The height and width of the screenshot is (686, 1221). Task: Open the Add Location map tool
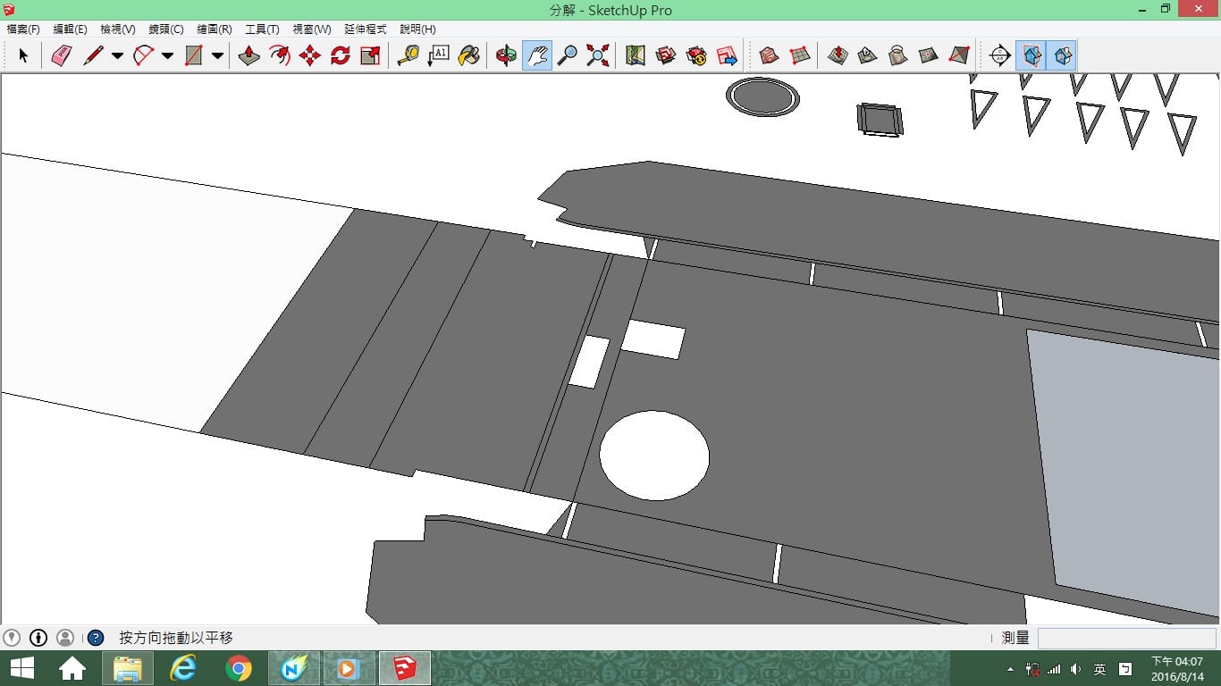636,55
